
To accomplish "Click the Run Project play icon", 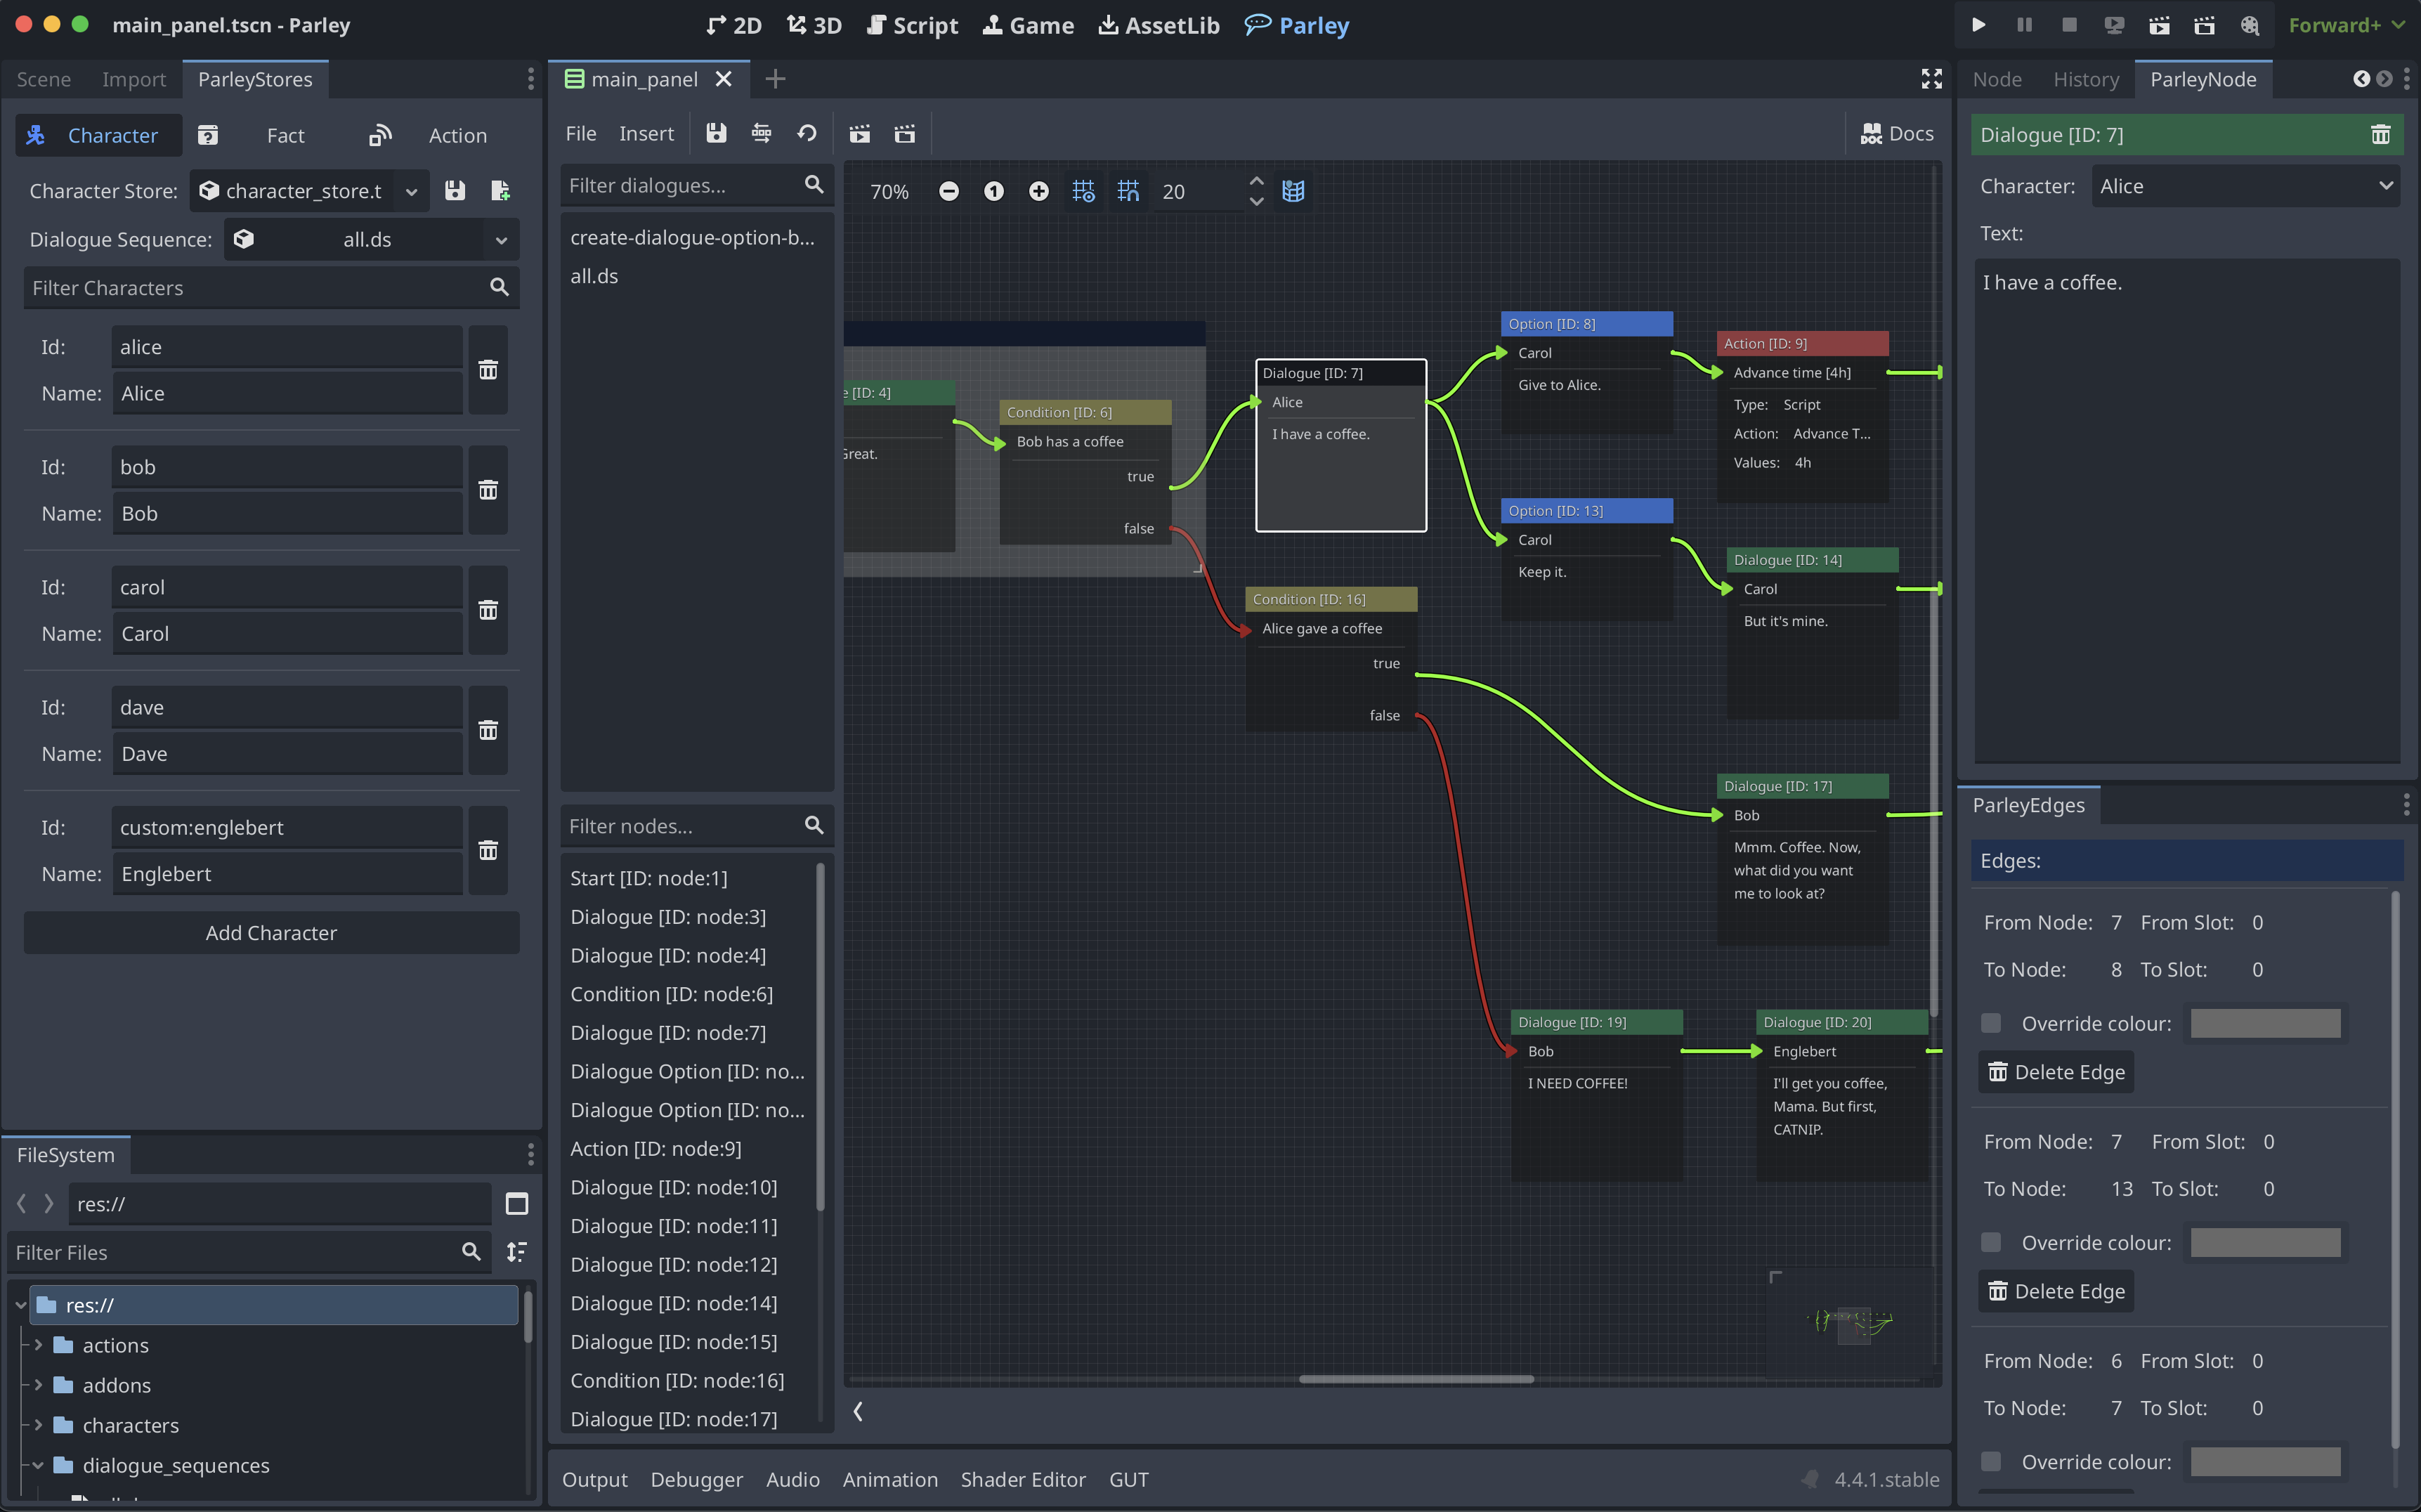I will pyautogui.click(x=1977, y=25).
